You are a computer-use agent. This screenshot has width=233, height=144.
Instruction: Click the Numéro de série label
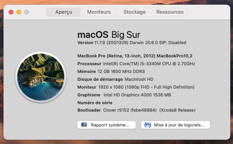tap(95, 103)
